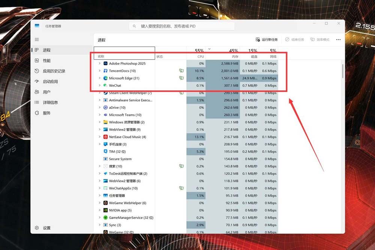This screenshot has height=250, width=375.
Task: Switch to the 进程 page in sidebar
Action: click(x=62, y=50)
